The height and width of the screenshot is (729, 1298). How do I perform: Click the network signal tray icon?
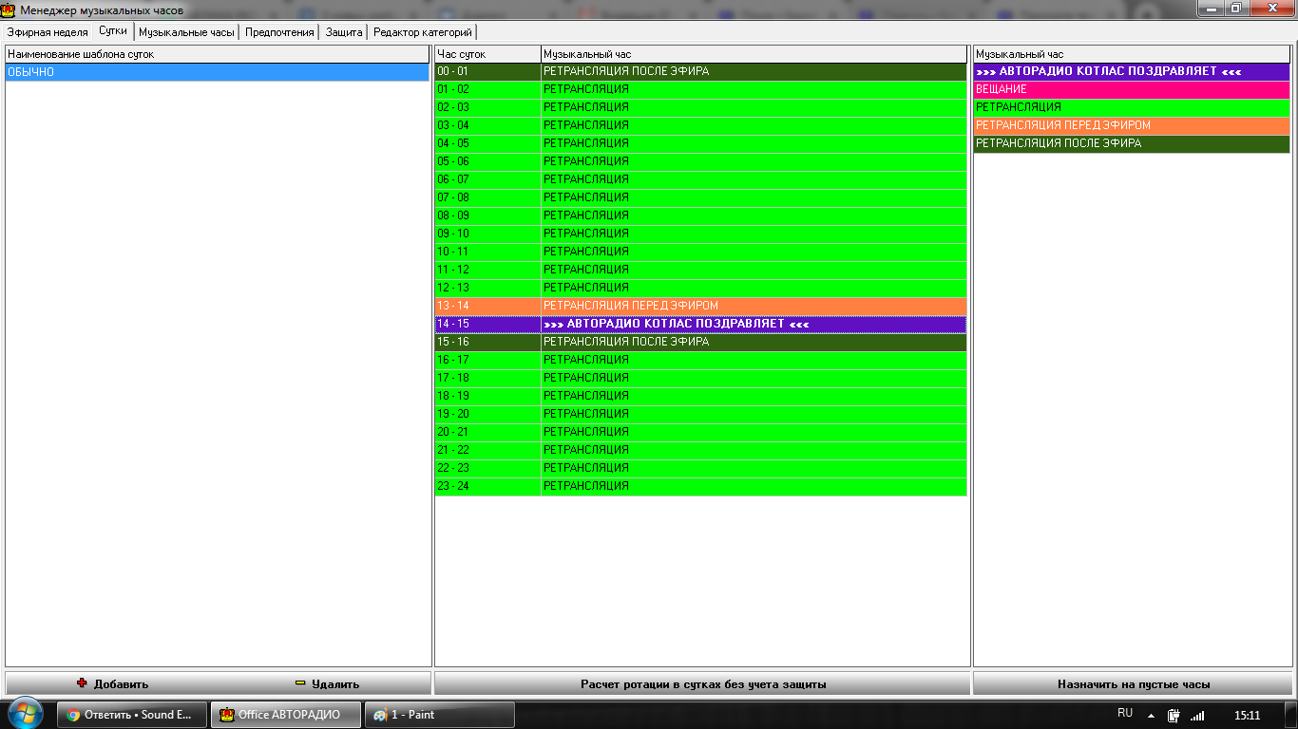pyautogui.click(x=1197, y=716)
